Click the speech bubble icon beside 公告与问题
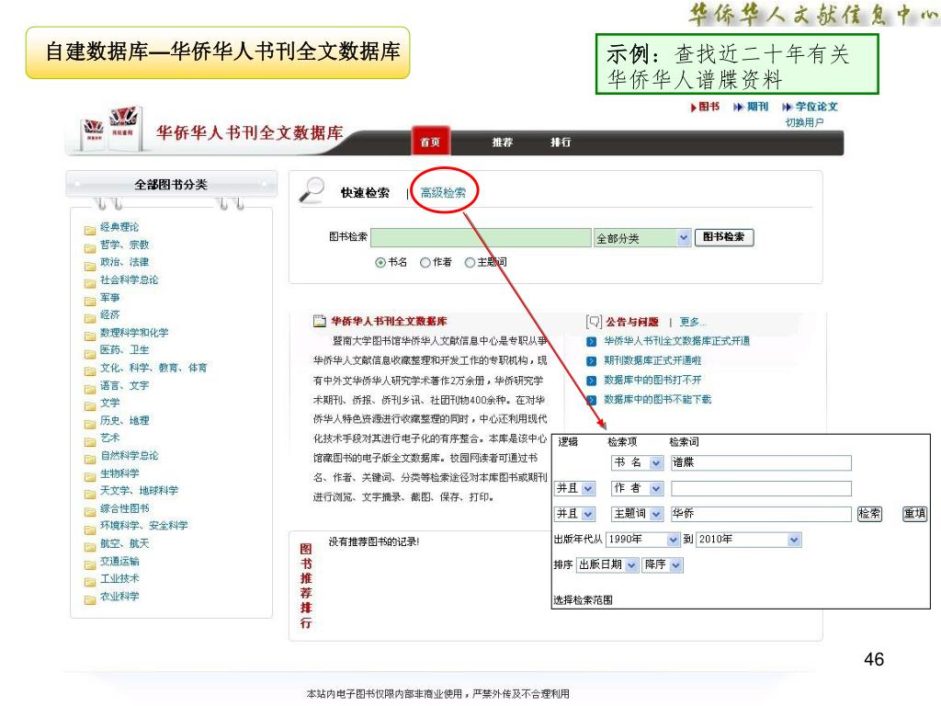This screenshot has height=706, width=941. (x=594, y=322)
